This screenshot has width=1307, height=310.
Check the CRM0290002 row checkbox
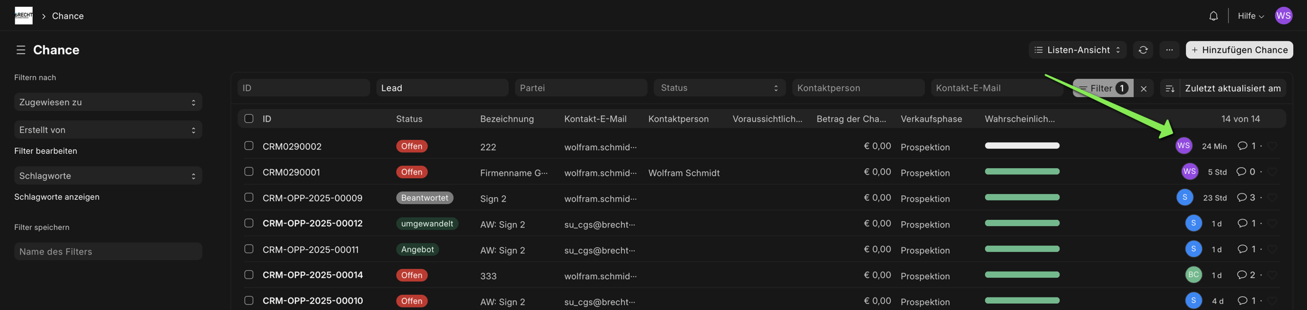tap(249, 146)
